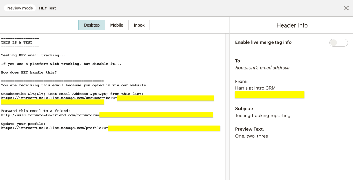The image size is (353, 180).
Task: Click the Recipient's email address text
Action: point(262,68)
